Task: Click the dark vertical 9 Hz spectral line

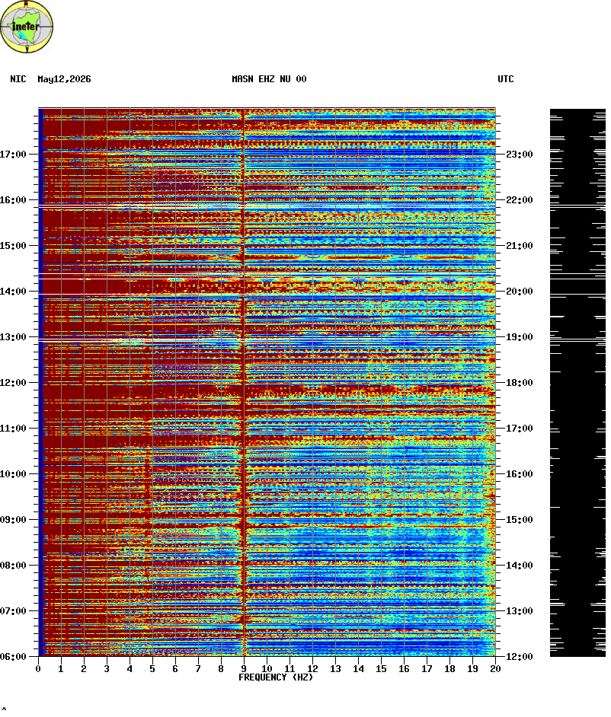Action: pyautogui.click(x=244, y=383)
